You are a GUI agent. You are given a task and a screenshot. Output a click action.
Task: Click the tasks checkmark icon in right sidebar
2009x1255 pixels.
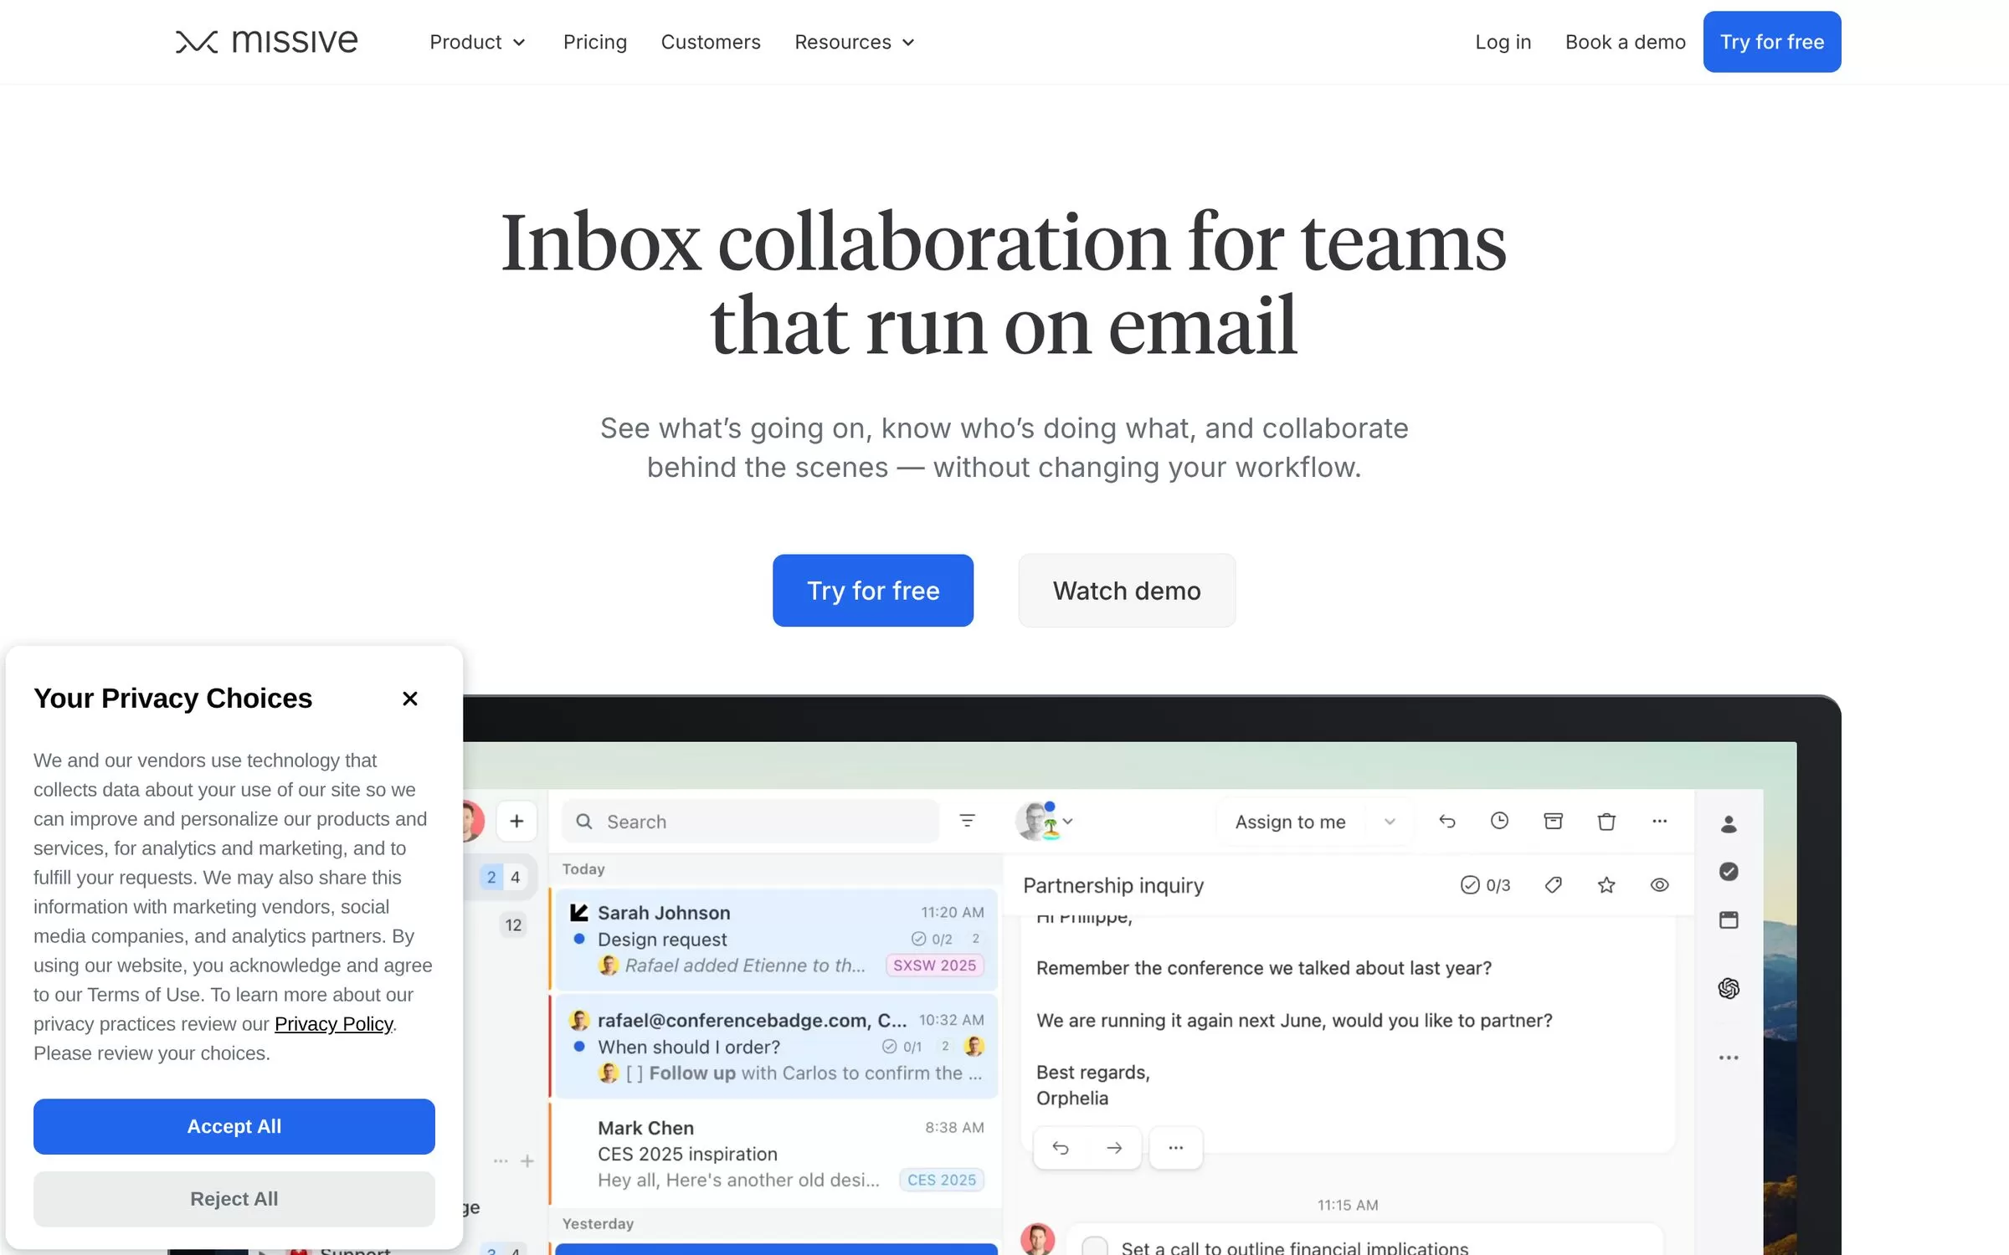(1729, 872)
